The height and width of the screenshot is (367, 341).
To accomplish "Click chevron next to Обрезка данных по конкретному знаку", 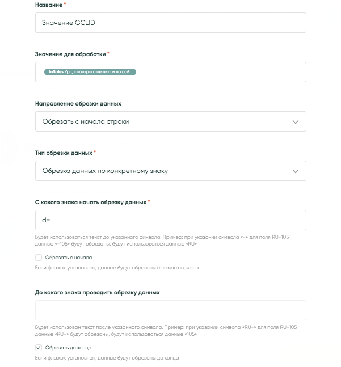I will click(x=295, y=171).
